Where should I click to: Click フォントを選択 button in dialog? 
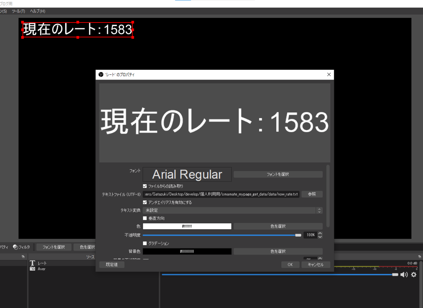click(x=278, y=174)
